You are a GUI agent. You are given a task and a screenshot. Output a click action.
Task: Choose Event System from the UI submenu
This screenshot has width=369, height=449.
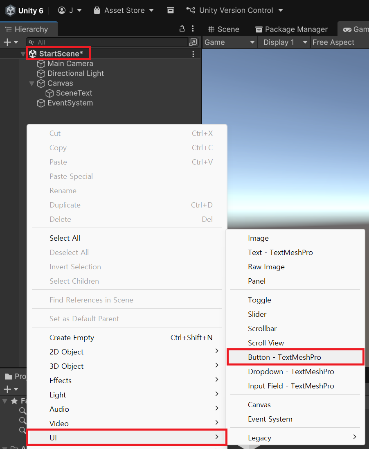coord(295,419)
